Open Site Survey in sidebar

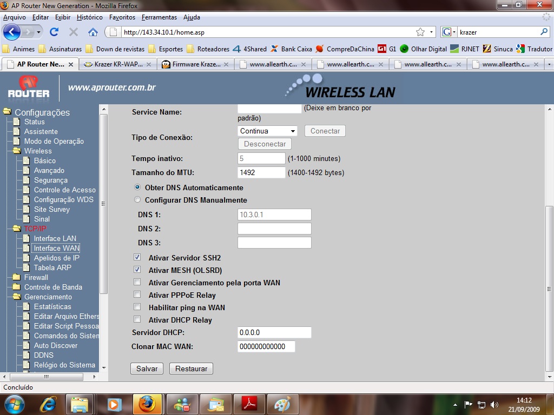51,209
